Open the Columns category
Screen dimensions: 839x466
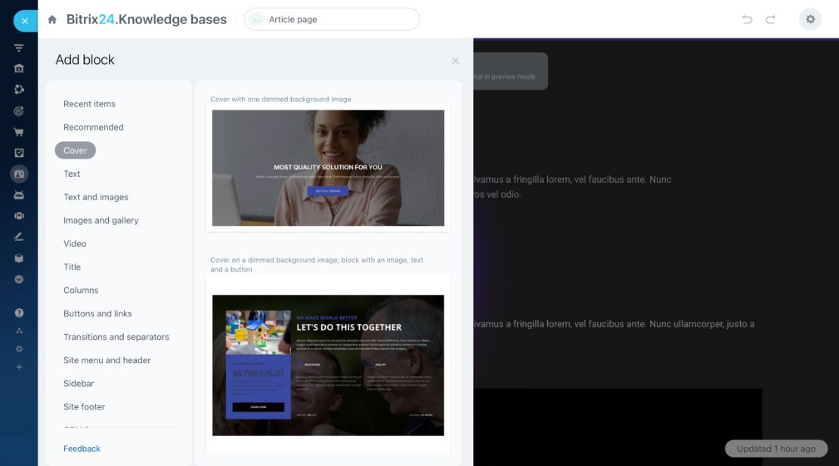tap(81, 290)
